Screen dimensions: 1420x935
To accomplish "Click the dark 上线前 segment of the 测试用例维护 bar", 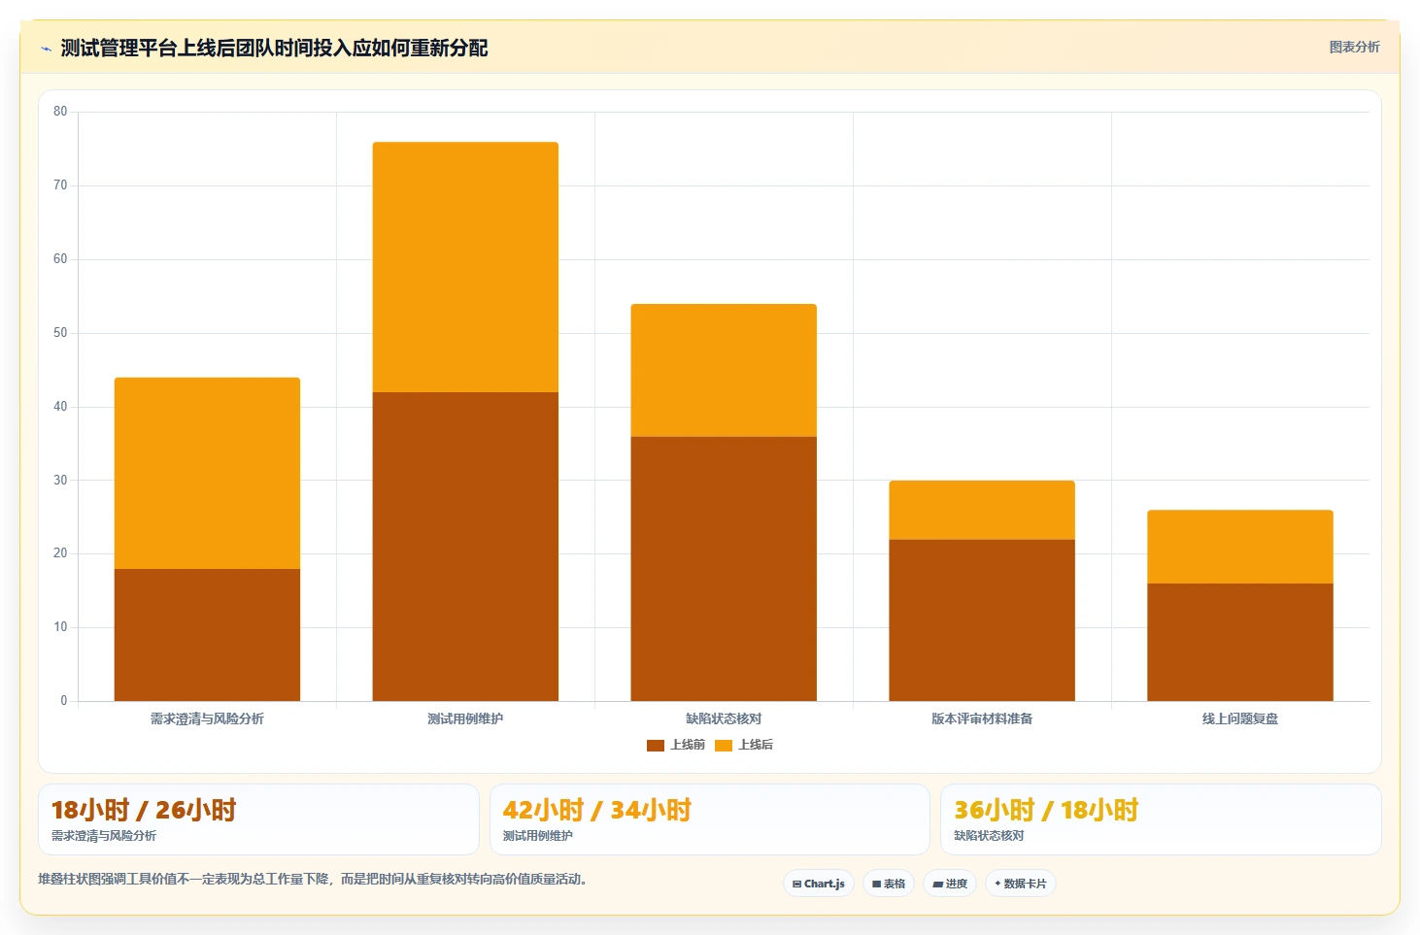I will pos(465,547).
